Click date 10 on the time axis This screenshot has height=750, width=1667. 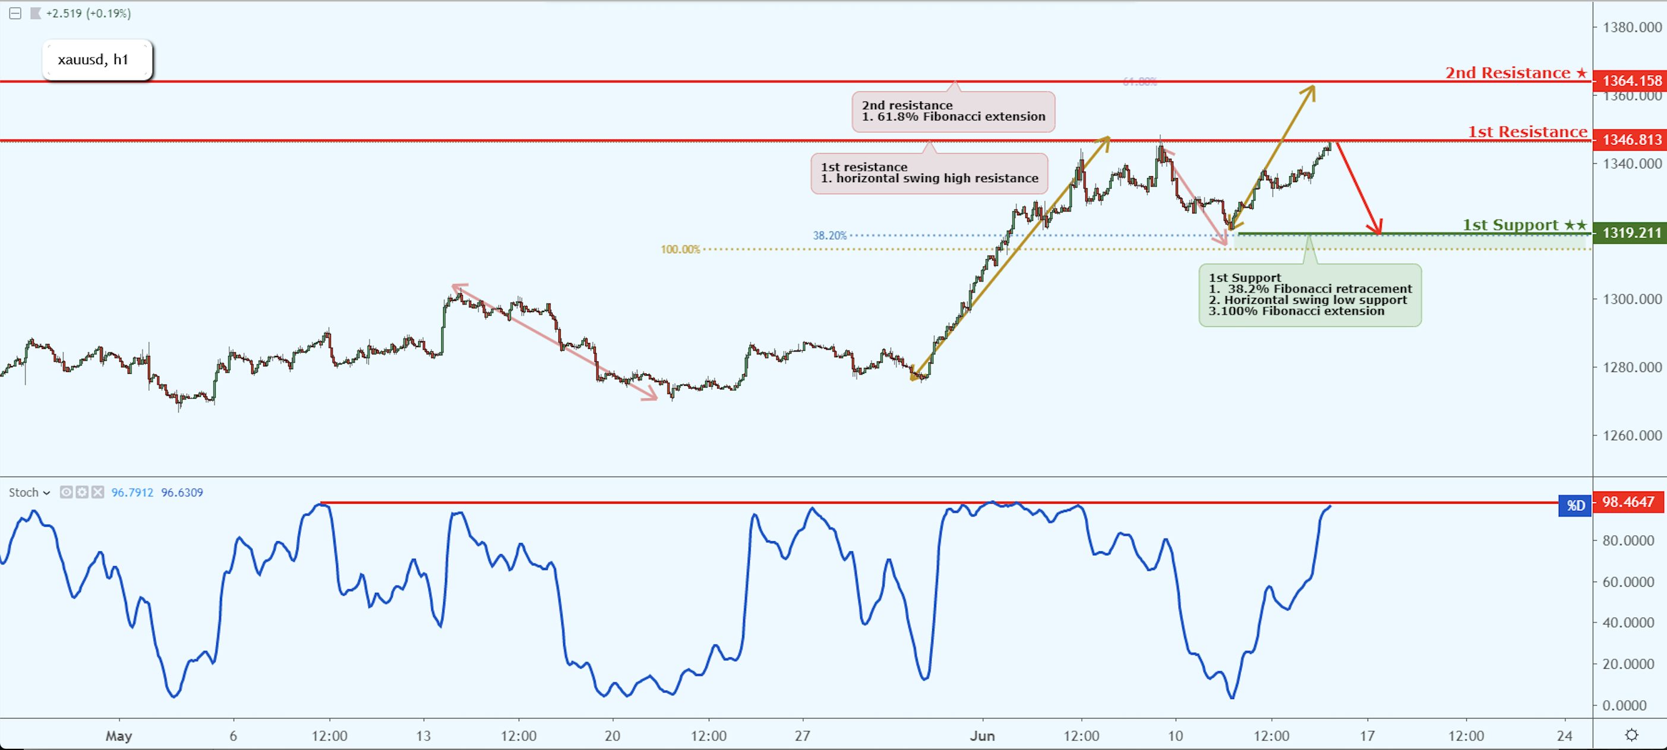(x=1175, y=736)
